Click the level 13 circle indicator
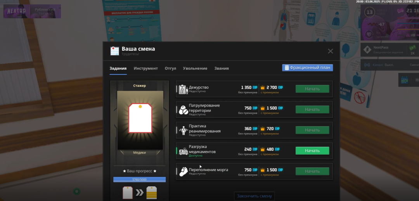The width and height of the screenshot is (419, 201). coord(370,12)
